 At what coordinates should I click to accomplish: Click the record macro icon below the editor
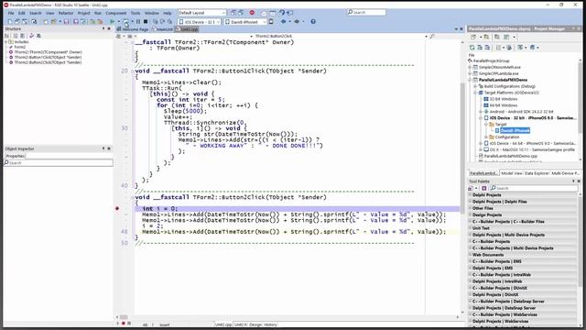(x=124, y=324)
